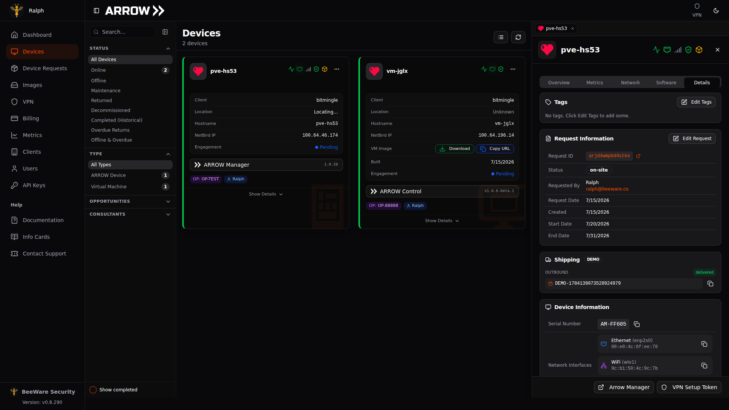Image resolution: width=729 pixels, height=410 pixels.
Task: Click the vm-jglx card heart avatar
Action: pos(374,71)
